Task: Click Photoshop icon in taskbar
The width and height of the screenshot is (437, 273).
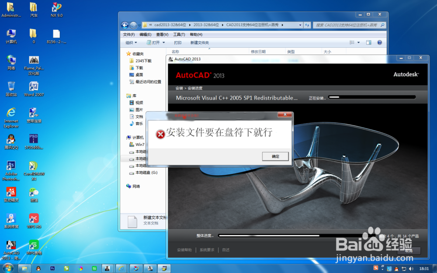Action: (x=52, y=269)
